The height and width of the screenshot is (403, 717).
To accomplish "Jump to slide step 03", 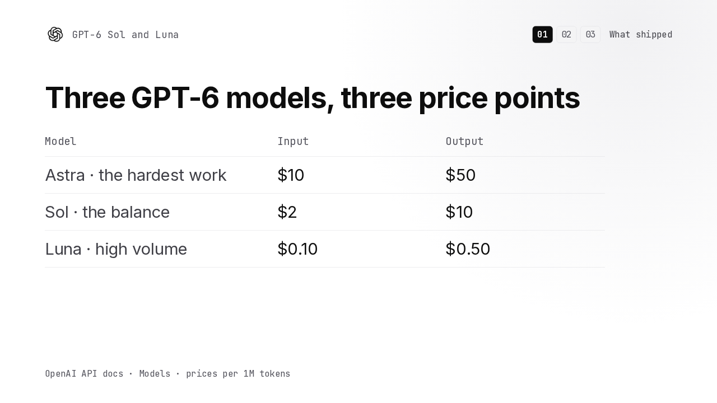I will (590, 35).
